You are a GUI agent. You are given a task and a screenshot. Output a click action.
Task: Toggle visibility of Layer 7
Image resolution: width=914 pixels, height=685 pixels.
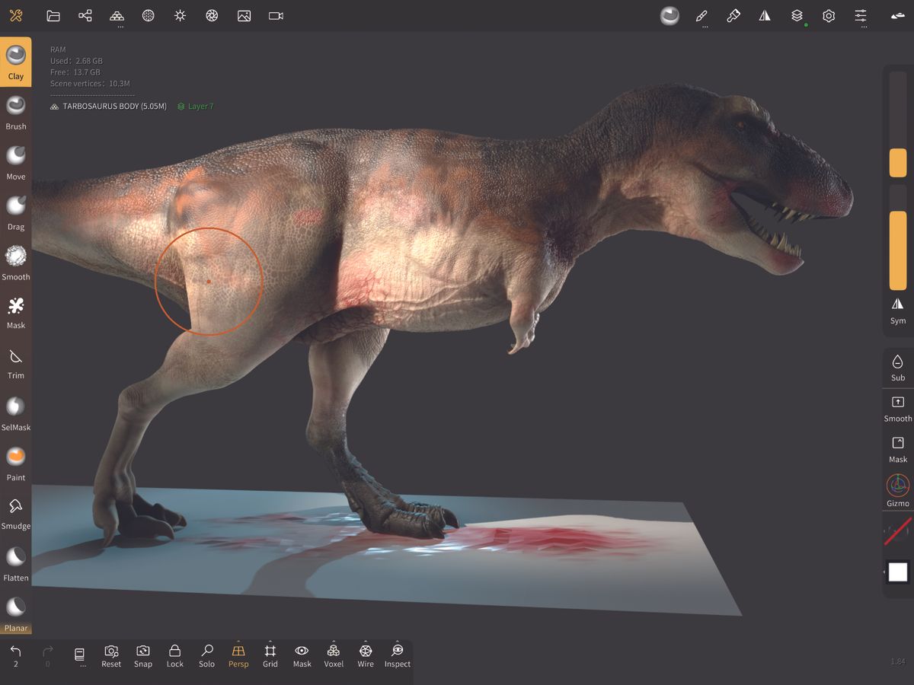180,106
